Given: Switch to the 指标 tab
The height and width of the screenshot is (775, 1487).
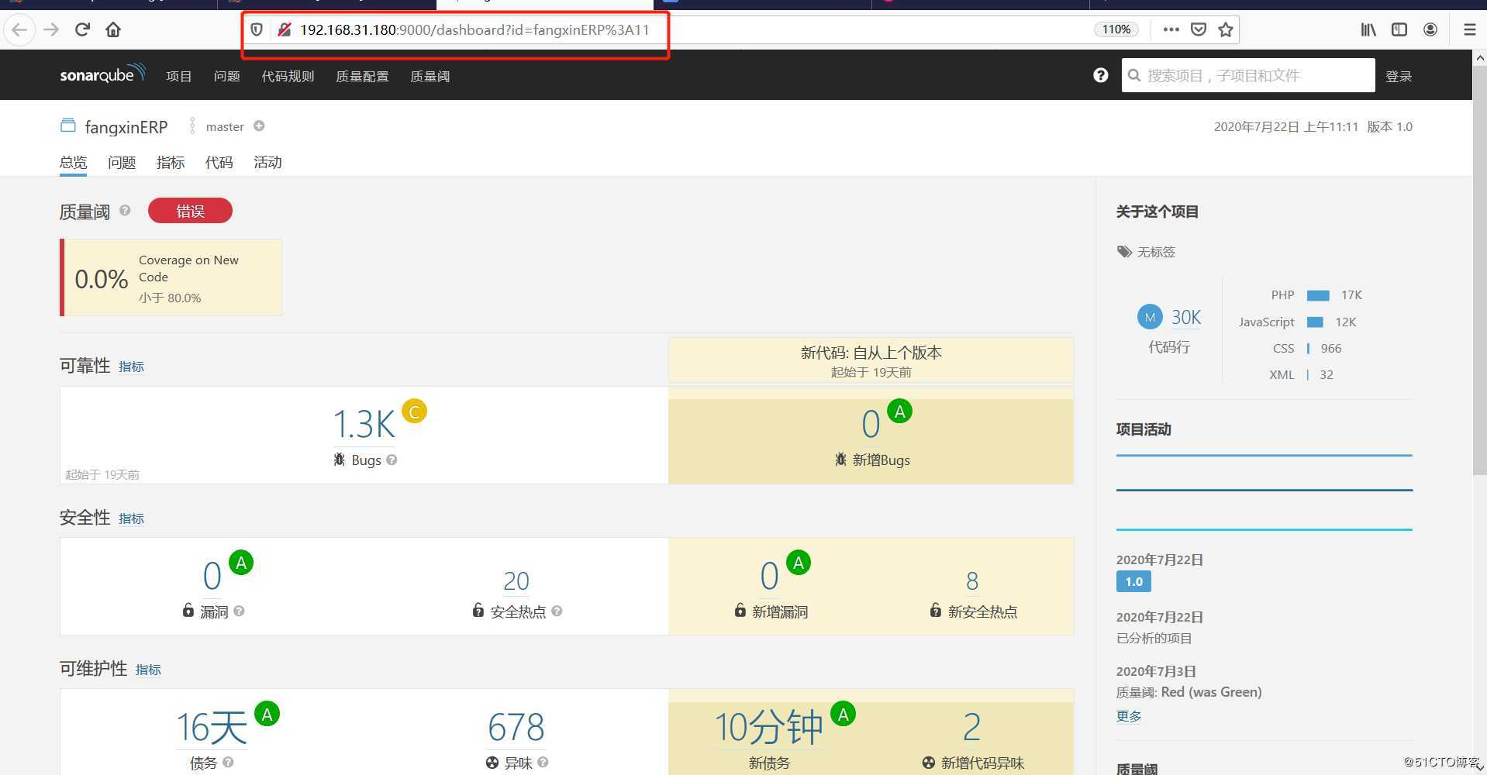Looking at the screenshot, I should [171, 162].
